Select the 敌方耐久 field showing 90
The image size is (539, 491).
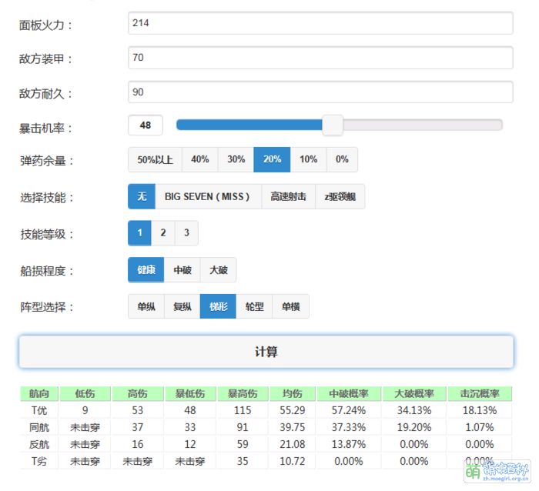(320, 92)
